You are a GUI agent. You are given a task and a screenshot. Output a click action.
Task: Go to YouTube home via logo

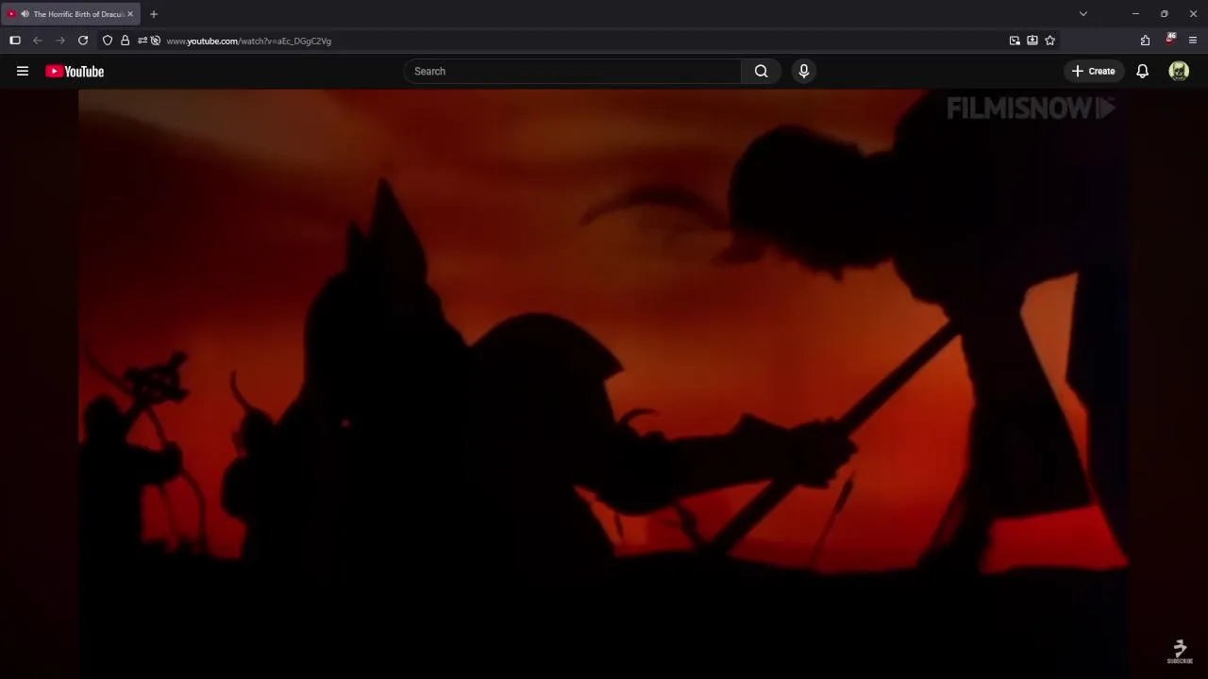[x=75, y=71]
